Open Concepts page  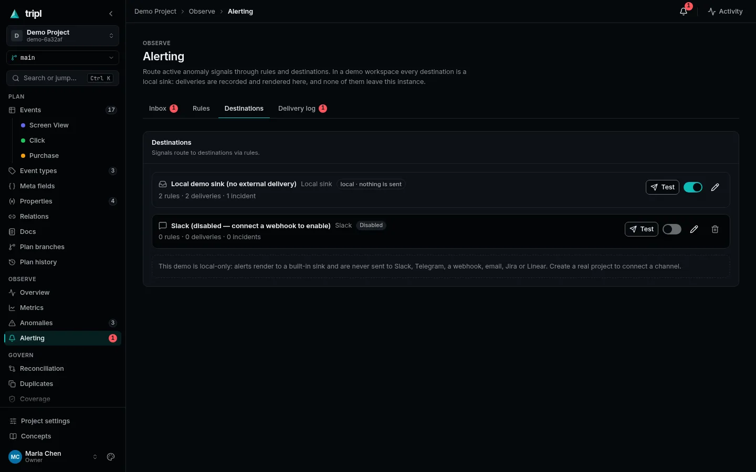tap(62, 436)
